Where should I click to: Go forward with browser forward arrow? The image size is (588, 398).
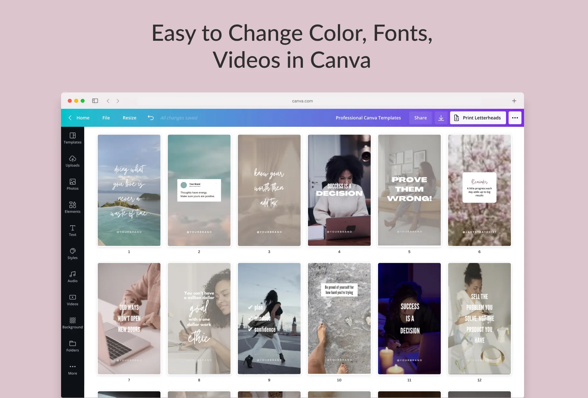pos(118,101)
